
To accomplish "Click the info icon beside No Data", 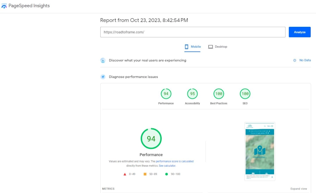I will point(295,60).
